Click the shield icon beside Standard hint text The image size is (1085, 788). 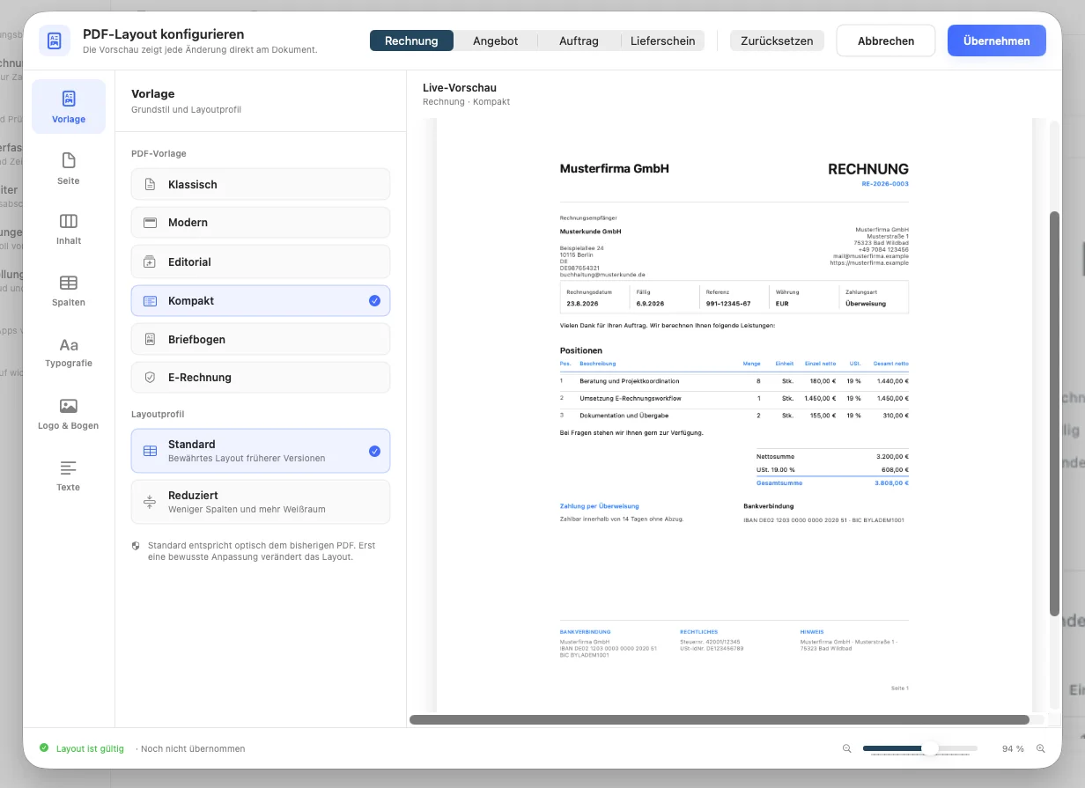[x=136, y=546]
